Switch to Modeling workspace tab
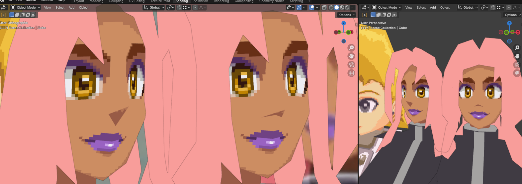Viewport: 522px width, 184px height. point(96,1)
